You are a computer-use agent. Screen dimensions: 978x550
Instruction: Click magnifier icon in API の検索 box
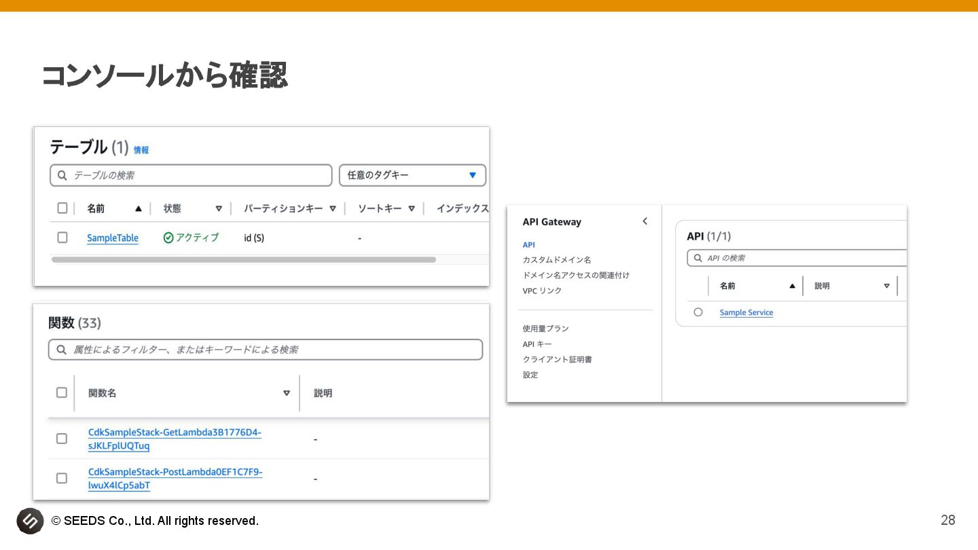point(699,258)
